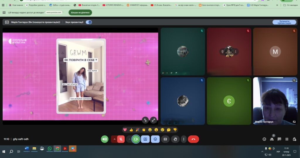Send the thumbs down reaction

175,130
